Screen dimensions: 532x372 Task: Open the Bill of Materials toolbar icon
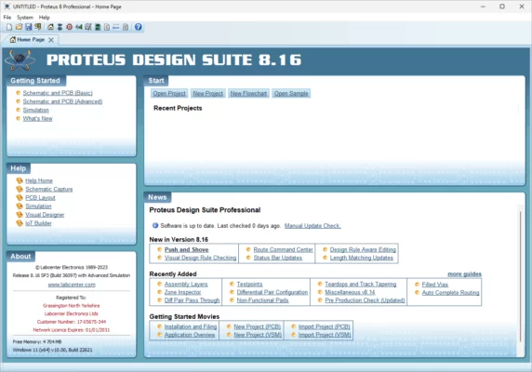pos(107,27)
